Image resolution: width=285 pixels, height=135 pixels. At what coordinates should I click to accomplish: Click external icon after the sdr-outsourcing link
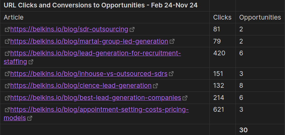(x=132, y=30)
